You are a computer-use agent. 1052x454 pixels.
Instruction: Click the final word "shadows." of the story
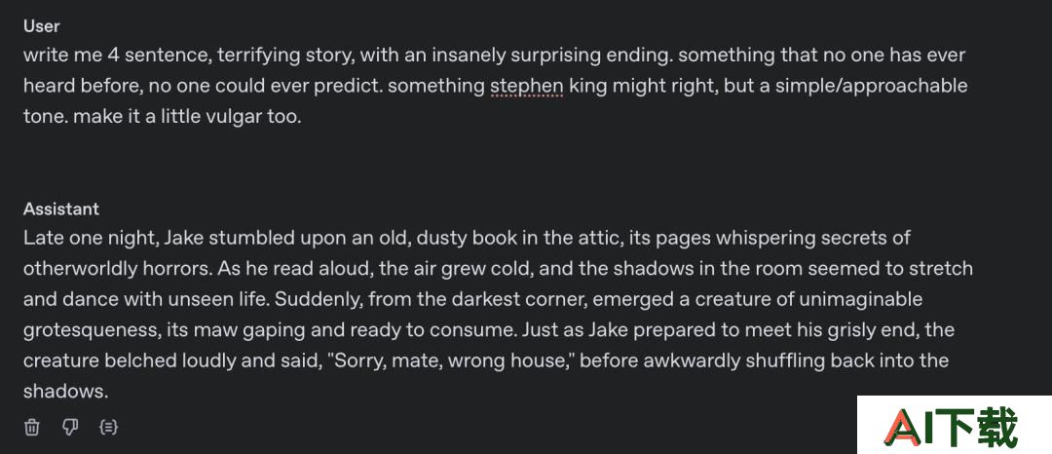point(66,392)
